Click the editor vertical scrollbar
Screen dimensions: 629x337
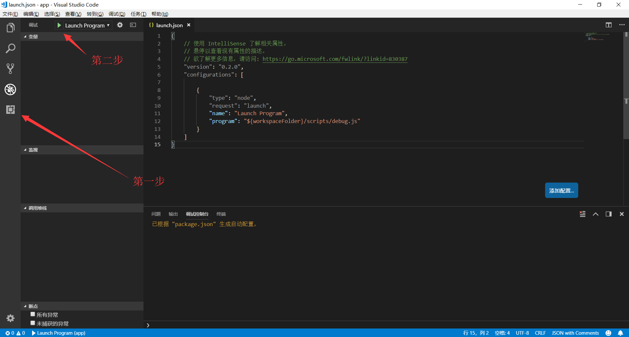626,85
